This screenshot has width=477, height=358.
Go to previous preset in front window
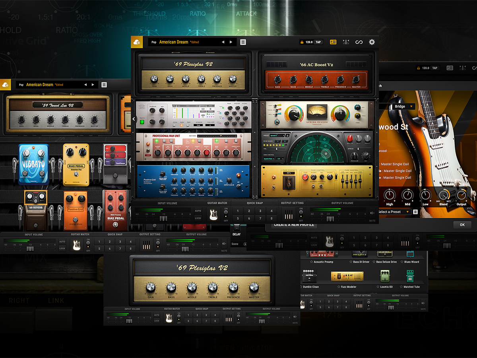click(x=223, y=42)
